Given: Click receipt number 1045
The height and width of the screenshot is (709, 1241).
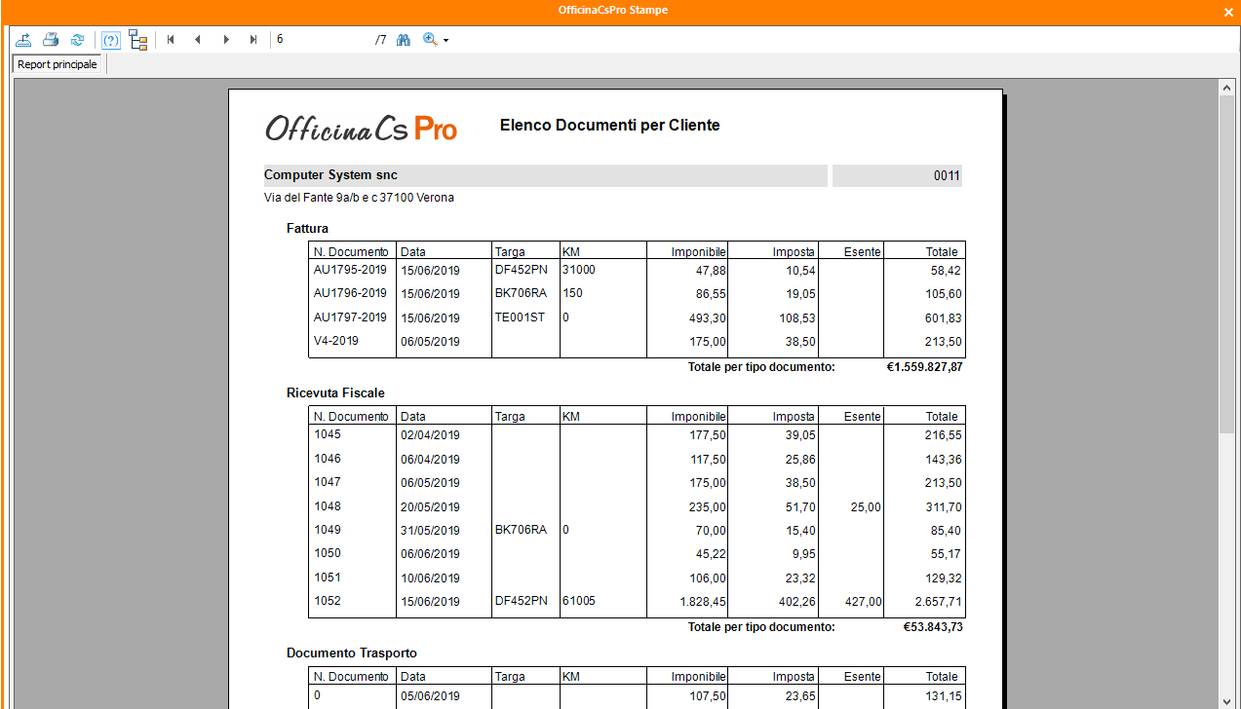Looking at the screenshot, I should point(328,433).
